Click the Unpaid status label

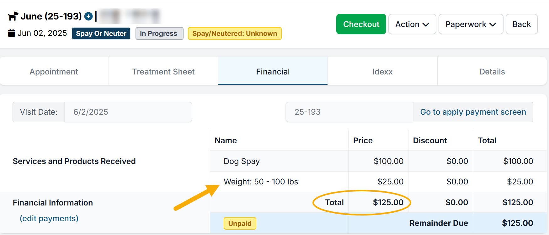(240, 223)
